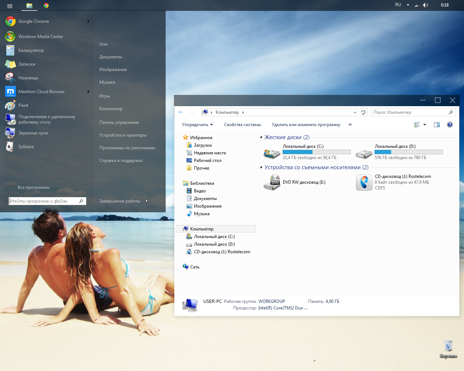Click Свойства системы in the toolbar
The width and height of the screenshot is (464, 371).
[x=242, y=125]
